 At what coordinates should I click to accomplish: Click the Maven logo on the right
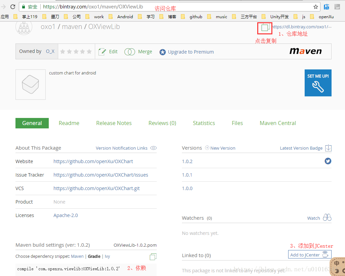pos(306,51)
